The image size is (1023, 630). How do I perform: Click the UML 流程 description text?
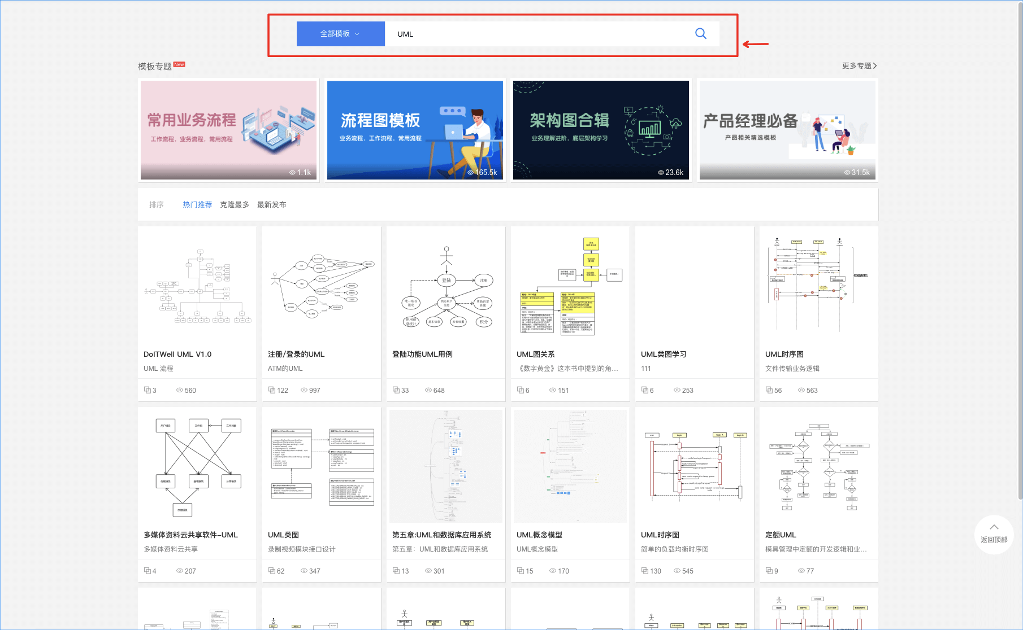tap(158, 369)
